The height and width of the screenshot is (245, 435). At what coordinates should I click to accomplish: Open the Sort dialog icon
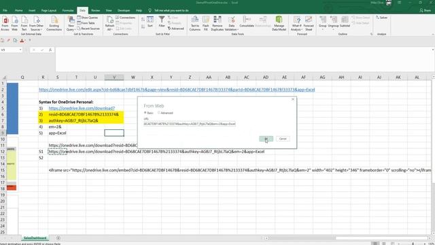tap(150, 22)
